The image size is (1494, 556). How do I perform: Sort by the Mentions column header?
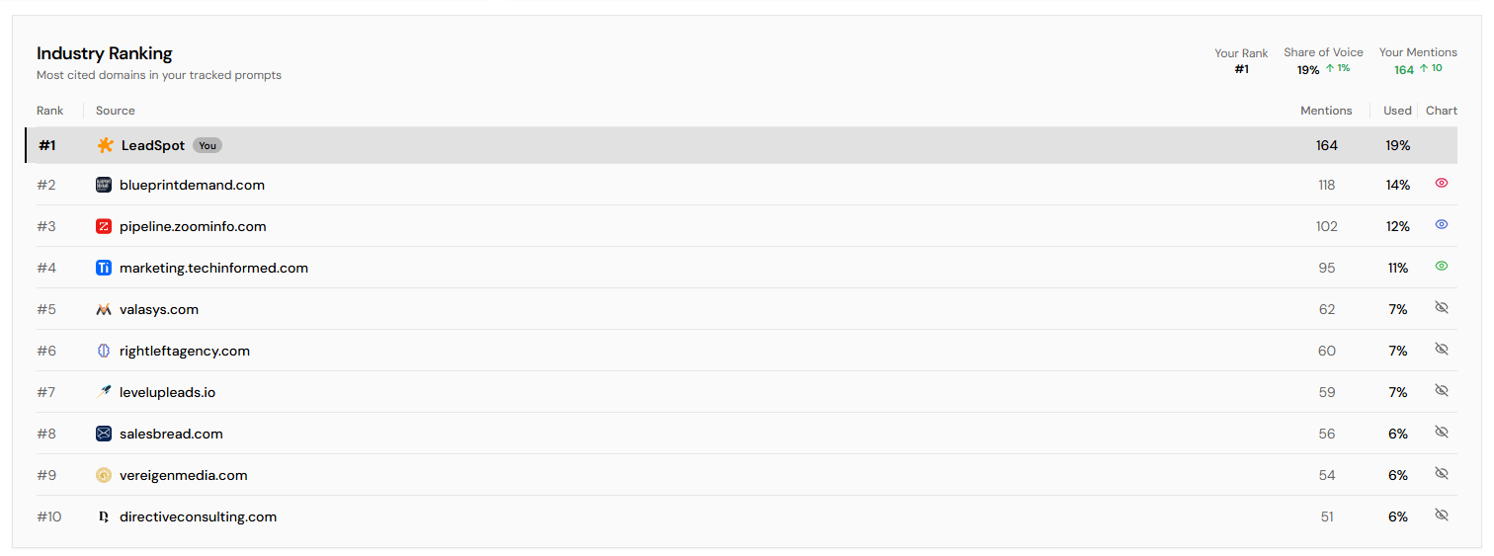pos(1326,111)
